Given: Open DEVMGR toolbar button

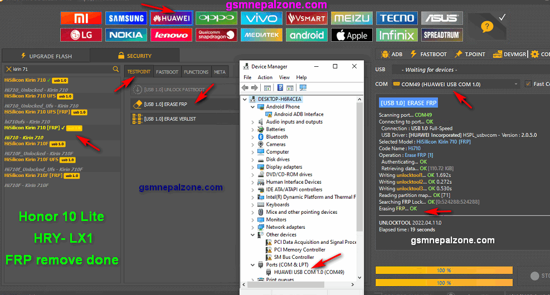Looking at the screenshot, I should (510, 55).
